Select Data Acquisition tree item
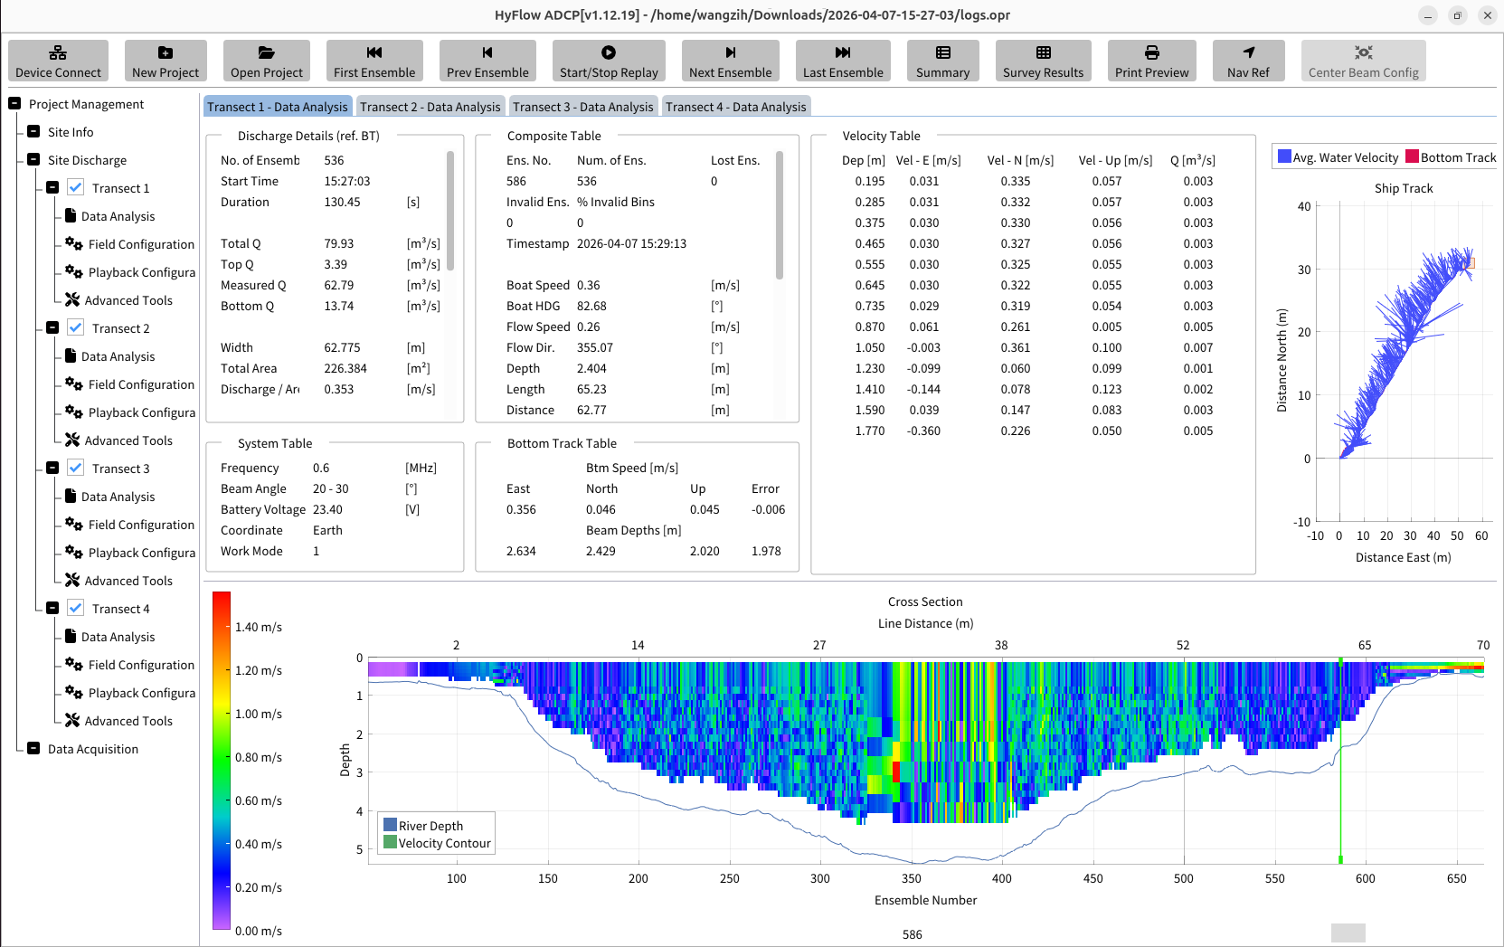1504x947 pixels. point(93,749)
